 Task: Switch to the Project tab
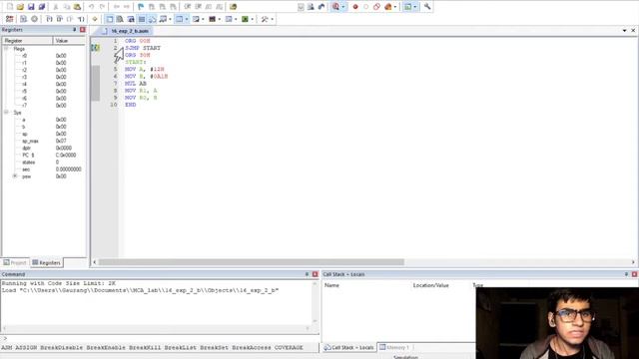pyautogui.click(x=15, y=262)
